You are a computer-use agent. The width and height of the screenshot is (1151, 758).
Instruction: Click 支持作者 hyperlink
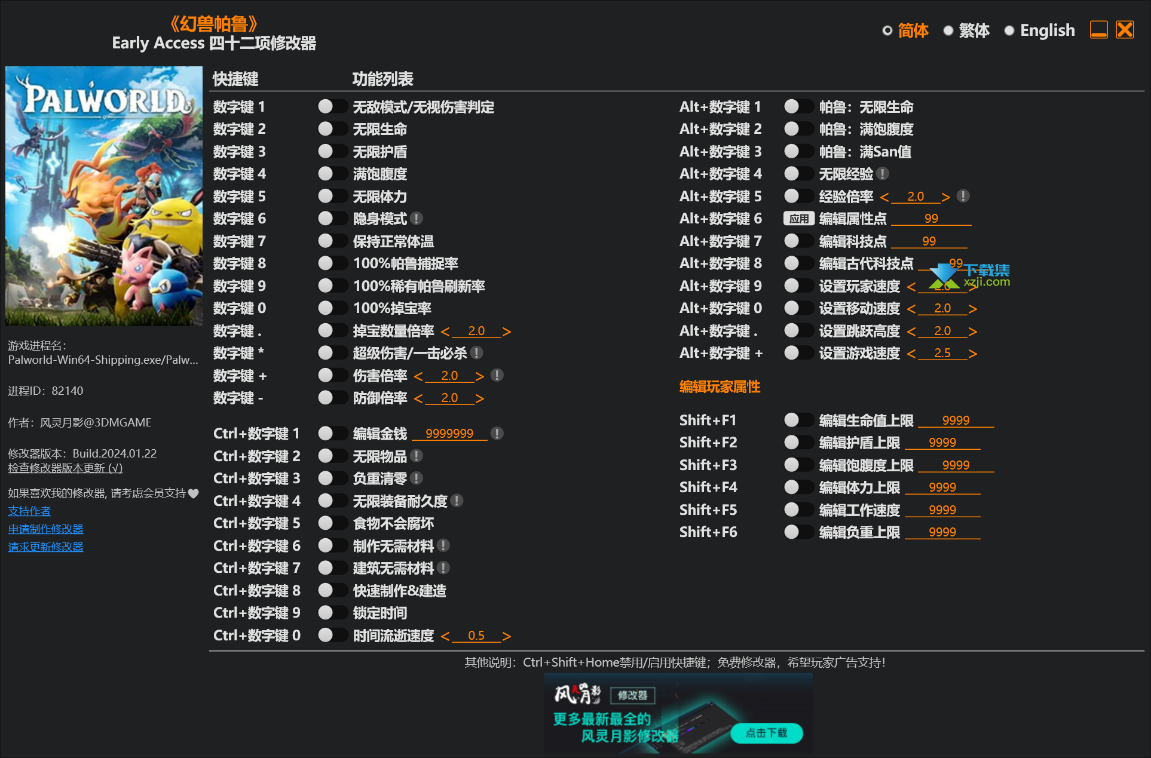25,510
